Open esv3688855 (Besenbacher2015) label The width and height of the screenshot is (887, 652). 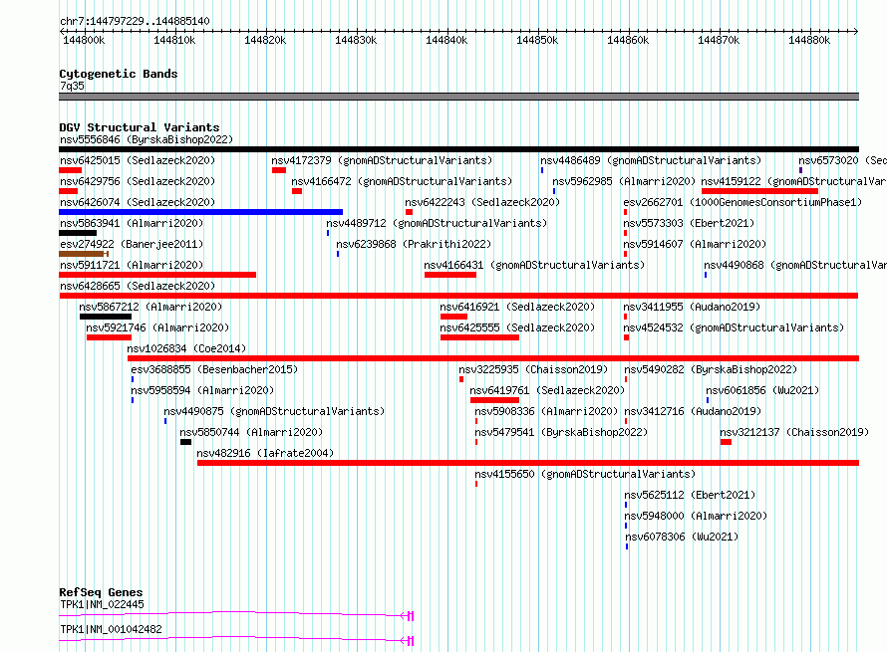[214, 369]
